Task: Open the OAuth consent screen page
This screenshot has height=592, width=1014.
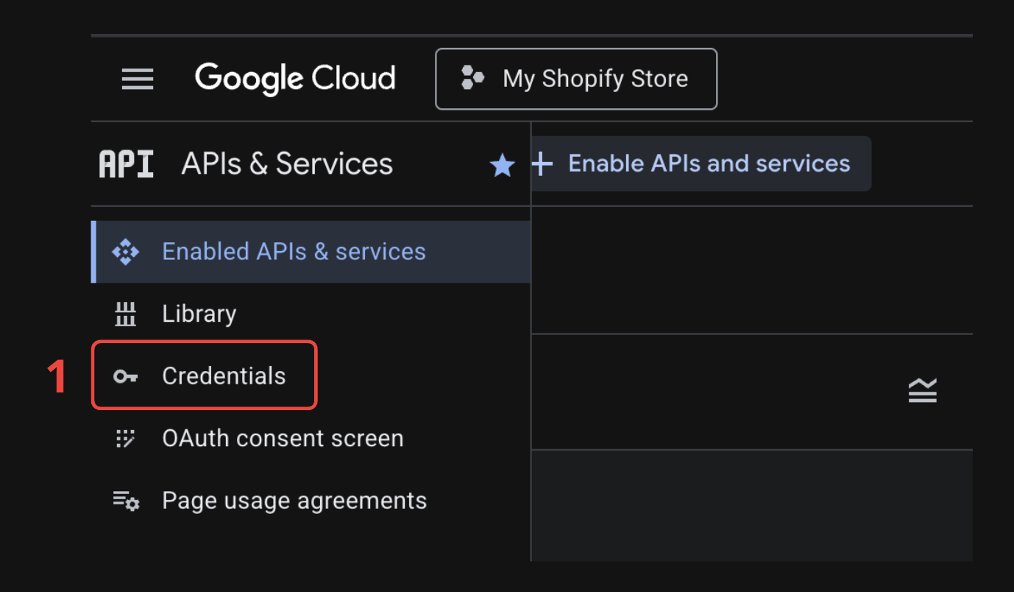Action: 283,439
